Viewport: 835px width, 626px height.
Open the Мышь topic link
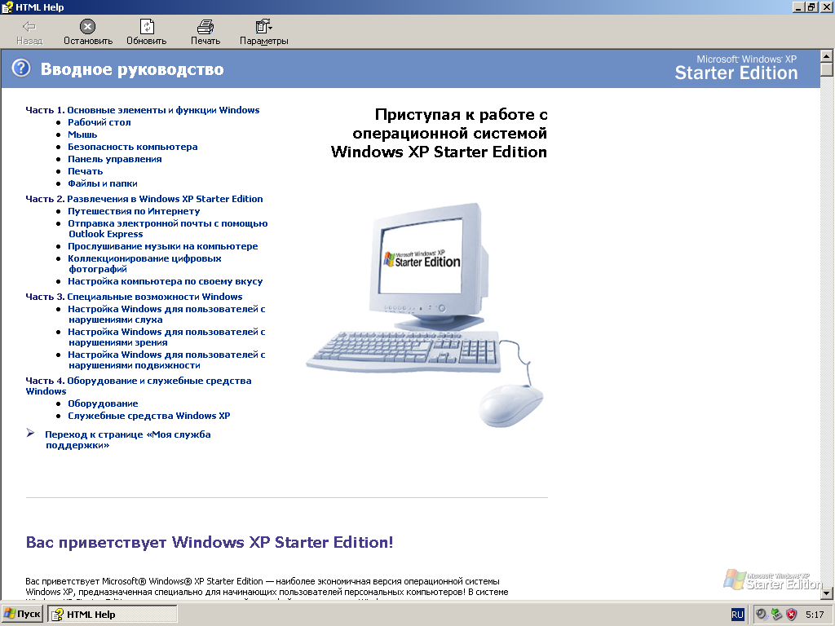[x=82, y=134]
